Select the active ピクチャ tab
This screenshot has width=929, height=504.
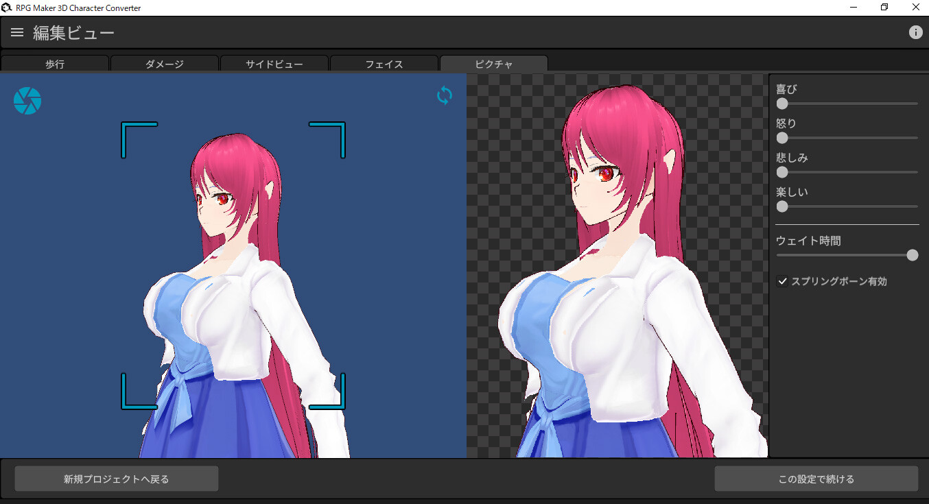(493, 63)
